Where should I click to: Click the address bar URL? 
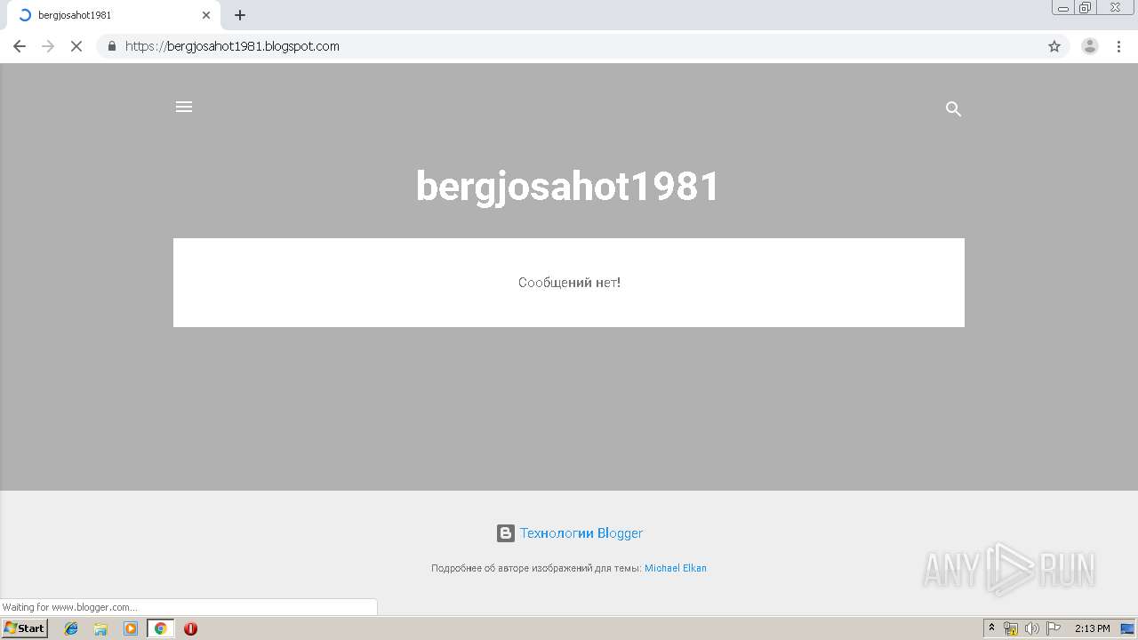[232, 46]
